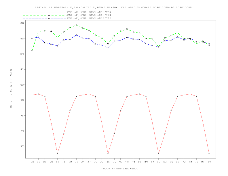The height and width of the screenshot is (176, 228).
Task: Click x-axis forecast hour label 09
Action: [51, 162]
